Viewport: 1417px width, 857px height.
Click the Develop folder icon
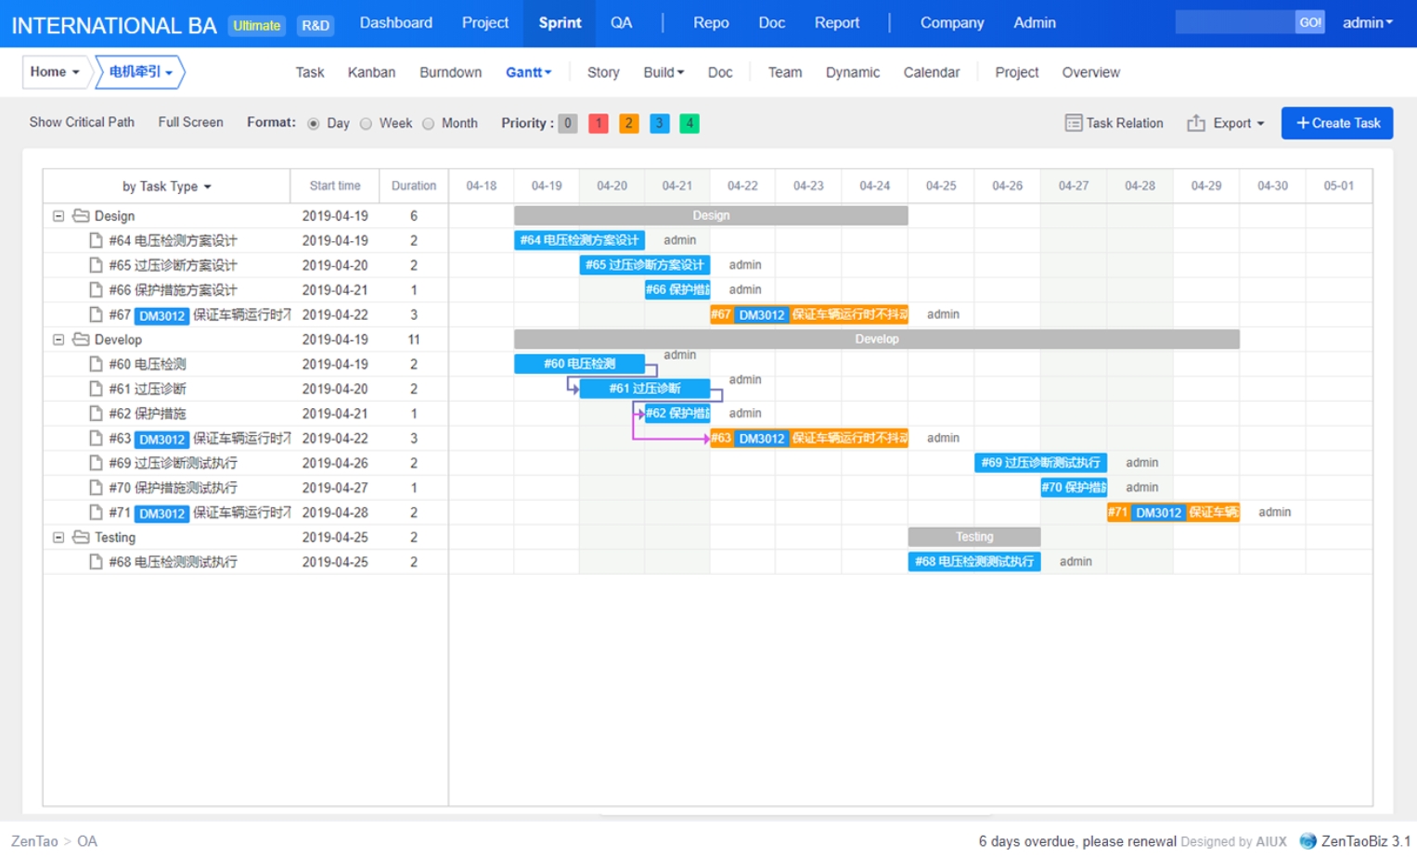81,339
